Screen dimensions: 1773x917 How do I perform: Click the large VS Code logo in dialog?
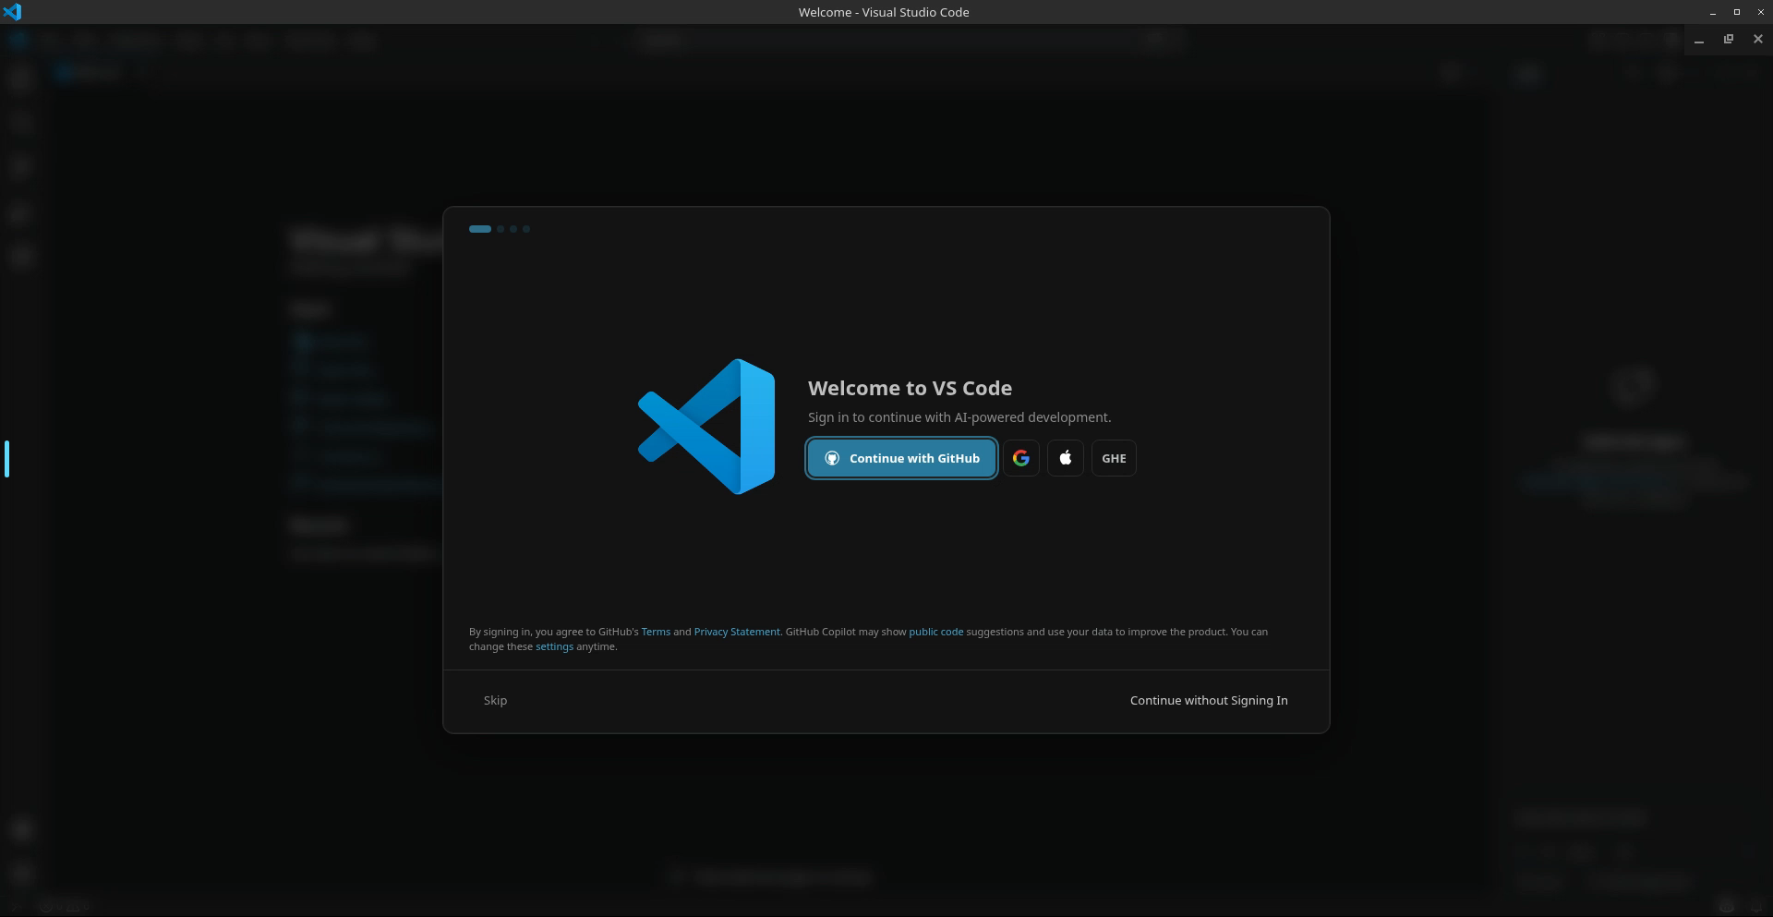pyautogui.click(x=706, y=427)
